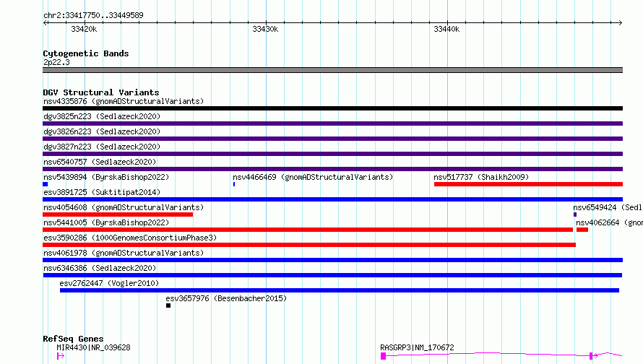Click the right arrow on the ruler
This screenshot has width=643, height=364.
(620, 22)
